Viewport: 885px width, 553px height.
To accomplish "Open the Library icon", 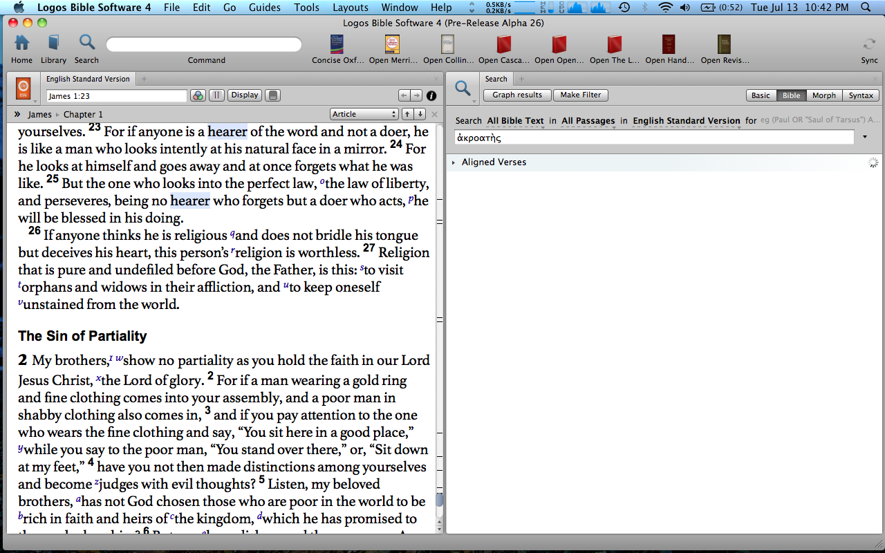I will (x=53, y=44).
